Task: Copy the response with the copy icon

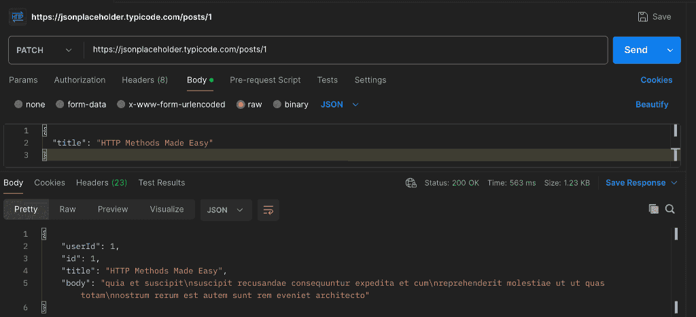Action: point(653,209)
